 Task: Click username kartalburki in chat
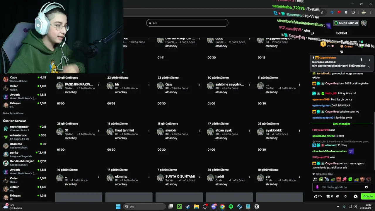[323, 74]
